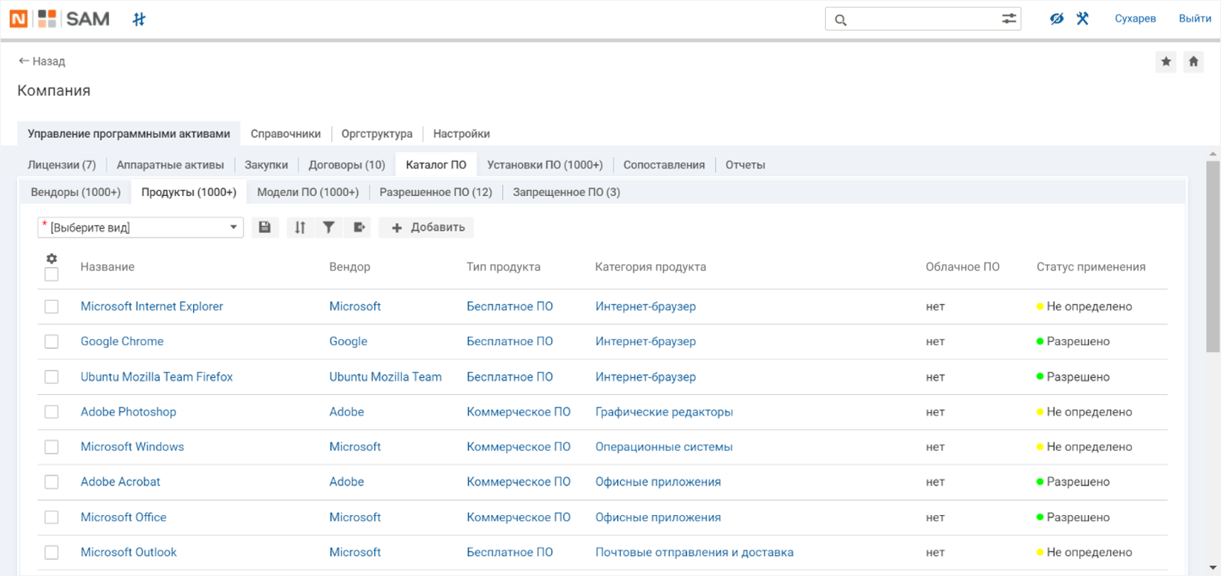
Task: Check the Adobe Photoshop row box
Action: (x=51, y=412)
